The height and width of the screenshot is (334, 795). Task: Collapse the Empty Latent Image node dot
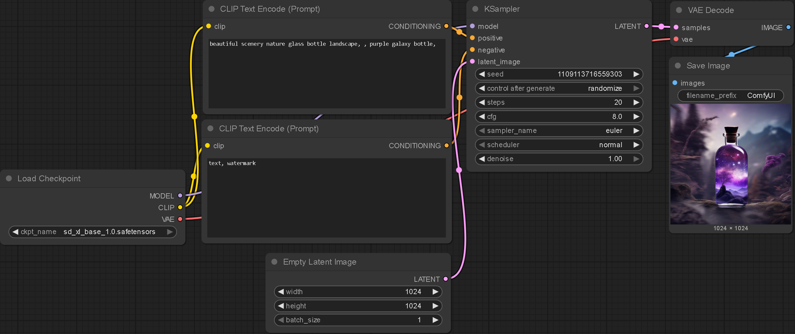coord(274,262)
